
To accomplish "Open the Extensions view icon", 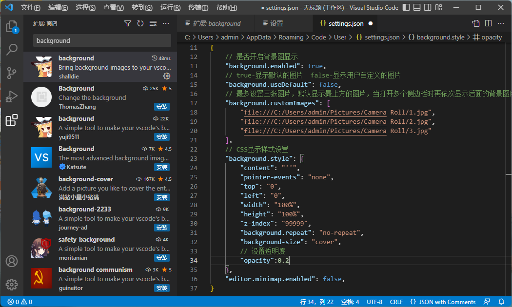I will (x=12, y=120).
